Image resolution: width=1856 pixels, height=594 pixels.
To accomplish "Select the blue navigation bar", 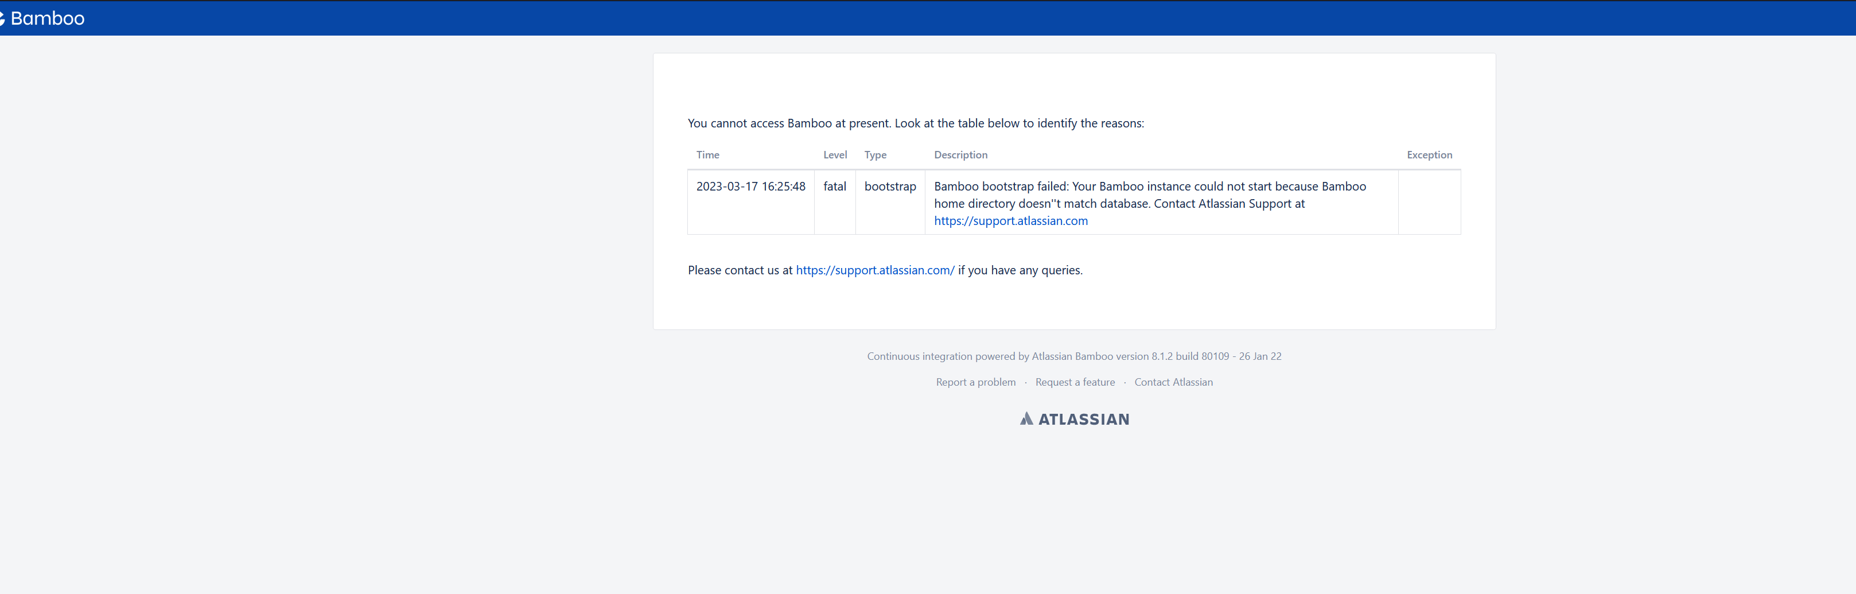I will point(928,18).
